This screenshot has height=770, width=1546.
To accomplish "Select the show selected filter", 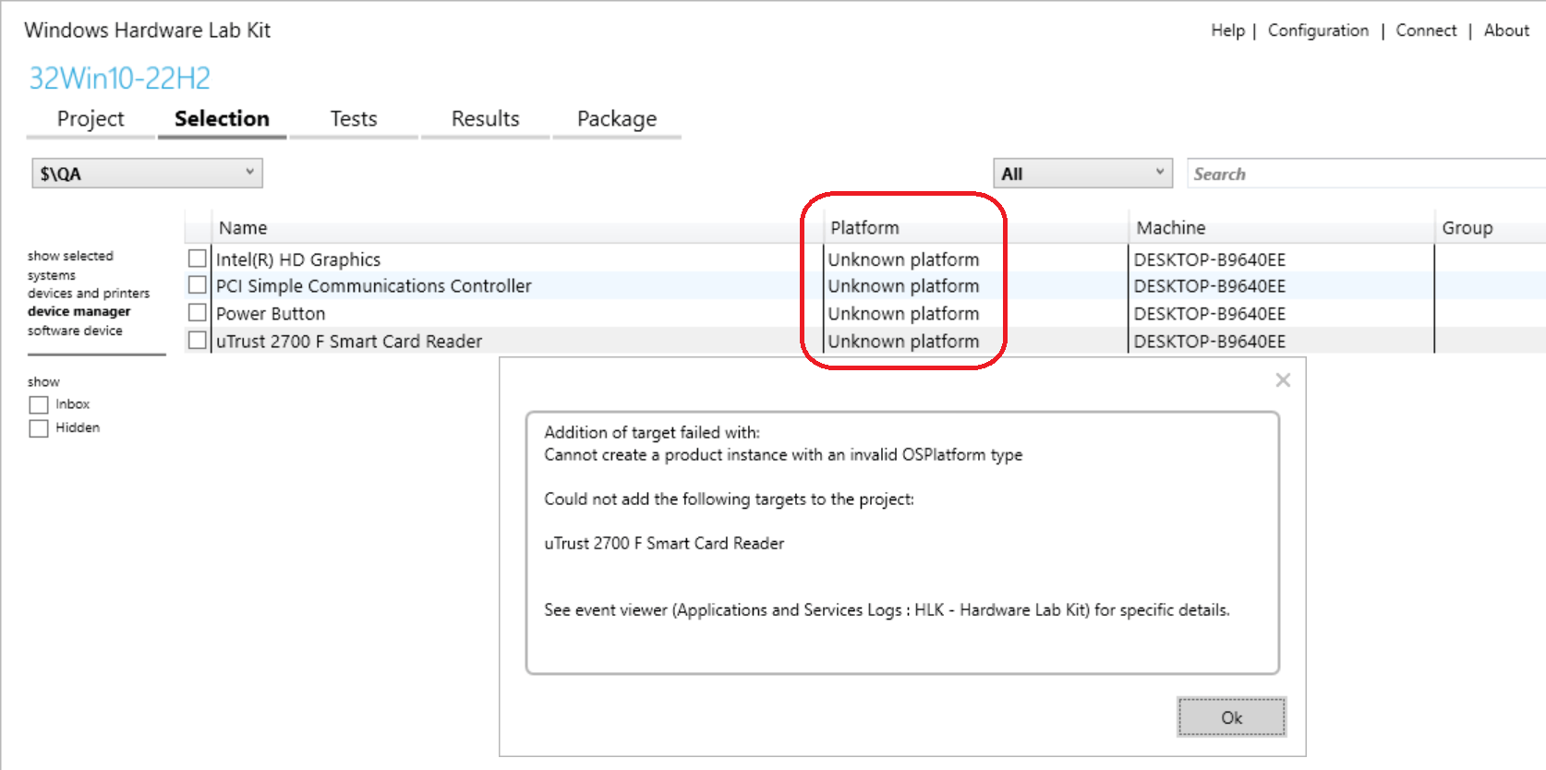I will (x=70, y=256).
